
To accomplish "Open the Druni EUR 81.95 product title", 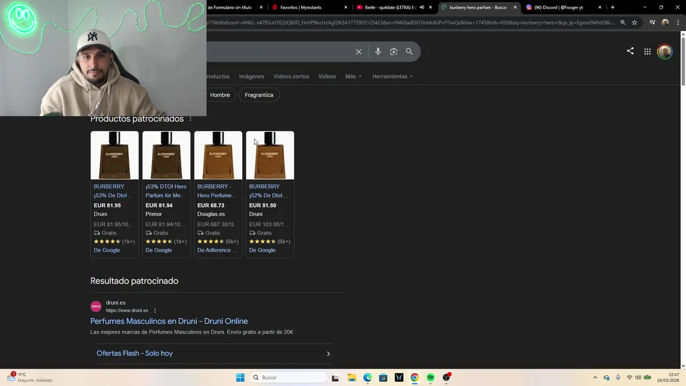I will (x=113, y=191).
